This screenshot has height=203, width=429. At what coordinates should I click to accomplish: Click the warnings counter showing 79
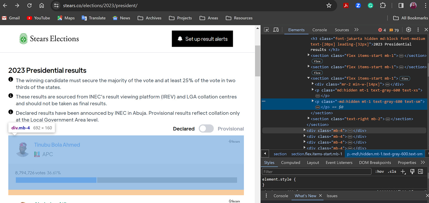click(x=394, y=30)
